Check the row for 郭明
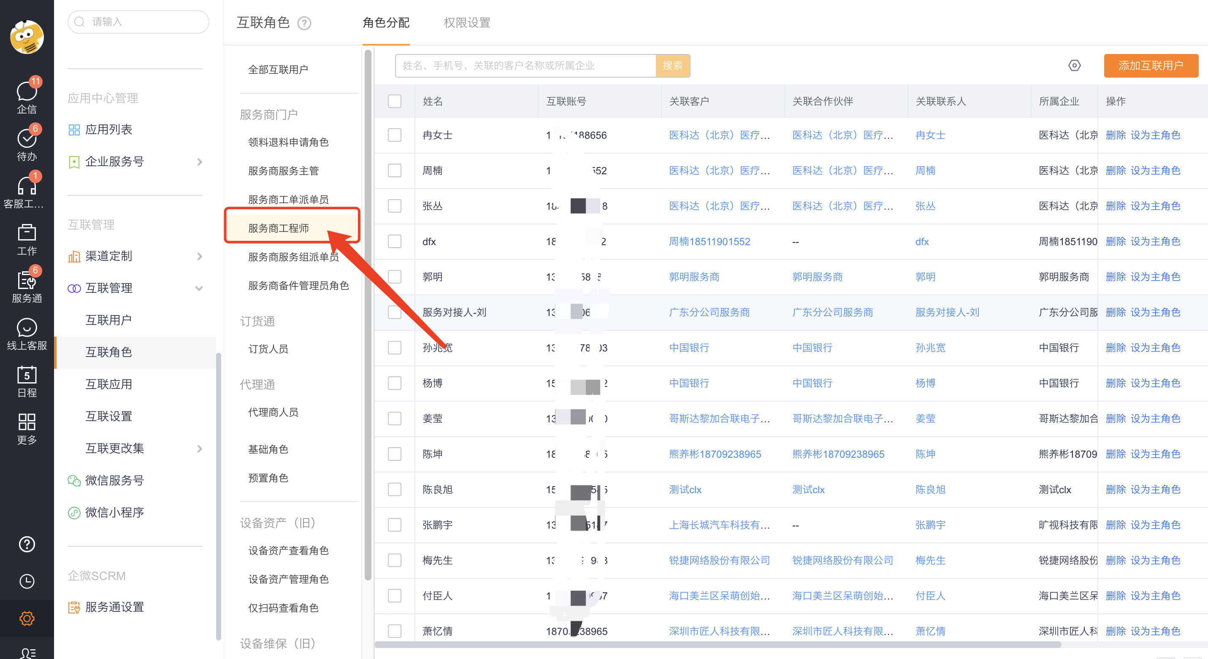Screen dimensions: 1208x659 click(x=394, y=277)
